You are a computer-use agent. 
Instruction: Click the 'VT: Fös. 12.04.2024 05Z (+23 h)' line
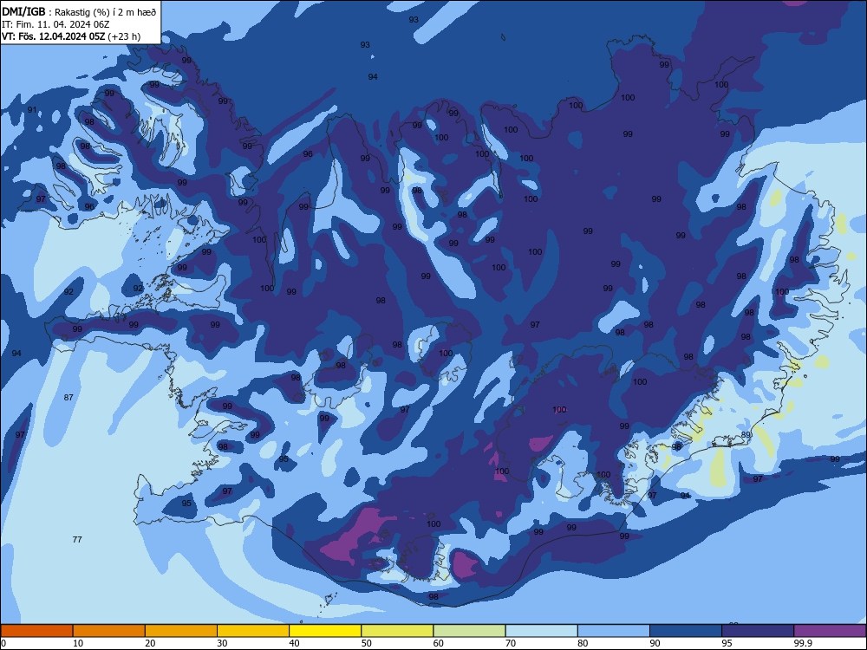pos(71,36)
